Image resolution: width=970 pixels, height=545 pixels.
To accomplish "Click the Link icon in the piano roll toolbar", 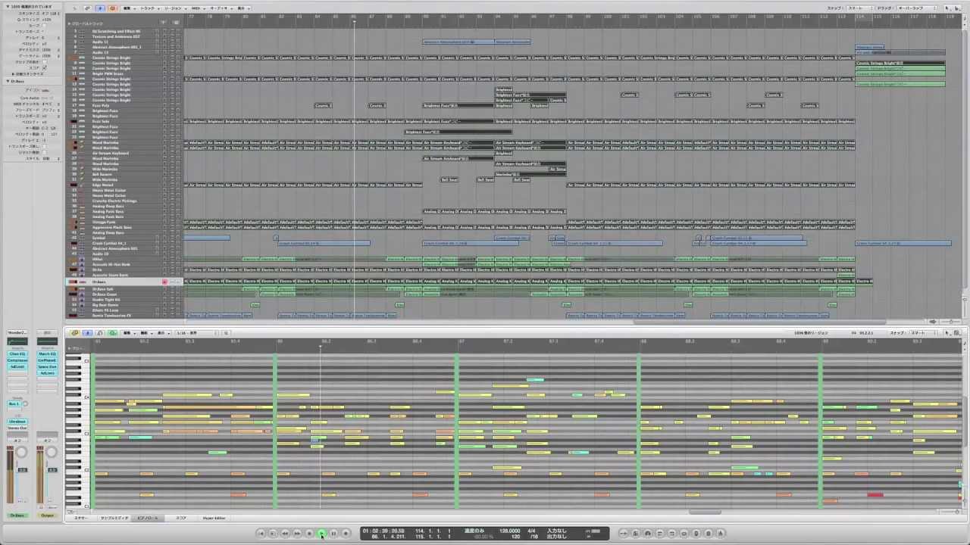I will [75, 333].
